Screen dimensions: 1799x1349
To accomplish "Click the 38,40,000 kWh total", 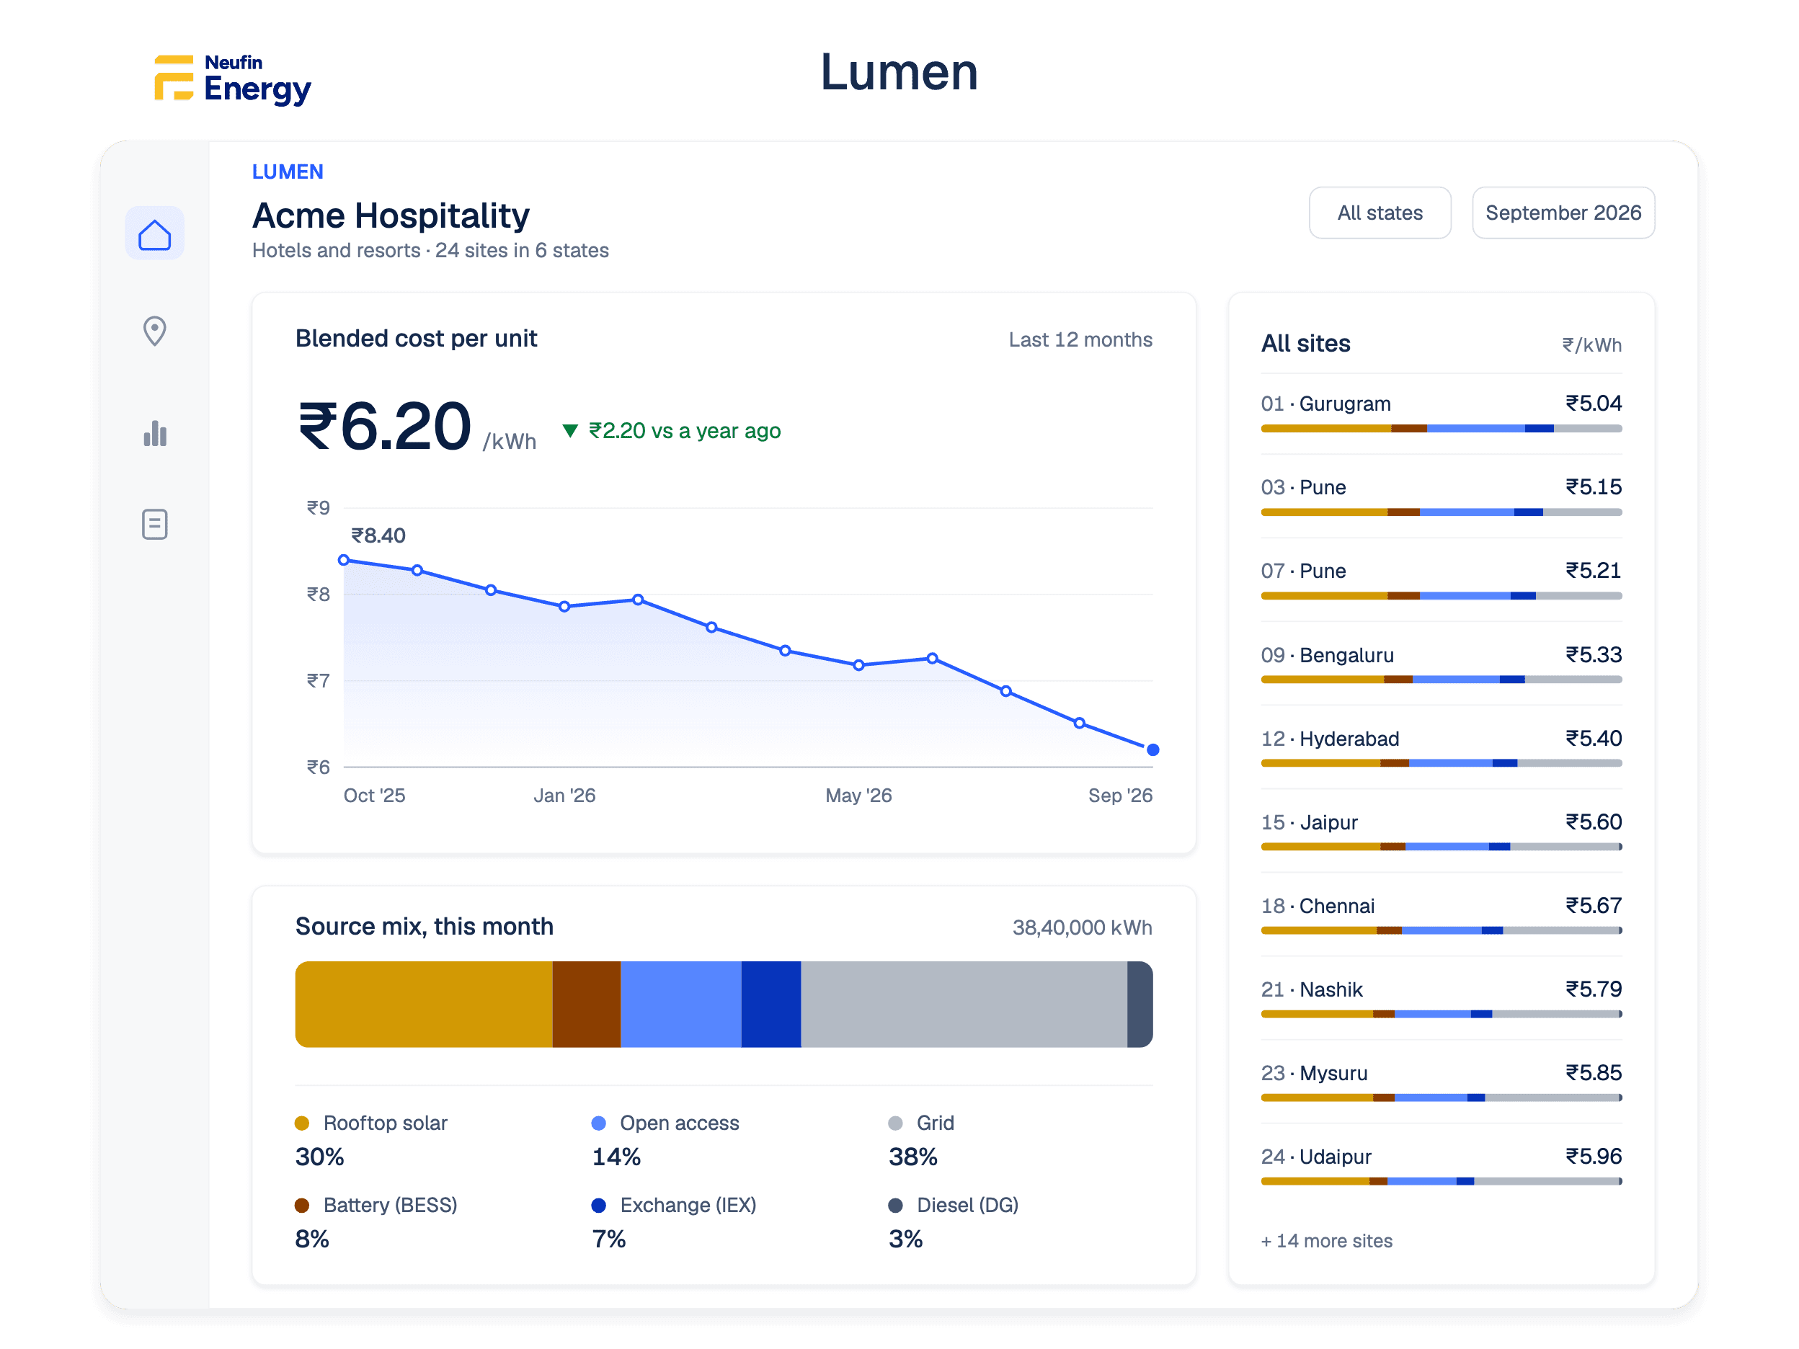I will pos(1082,927).
